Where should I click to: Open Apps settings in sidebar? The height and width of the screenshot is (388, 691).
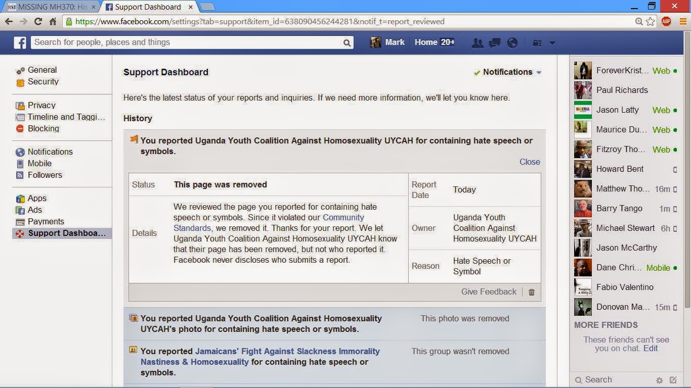[x=37, y=198]
